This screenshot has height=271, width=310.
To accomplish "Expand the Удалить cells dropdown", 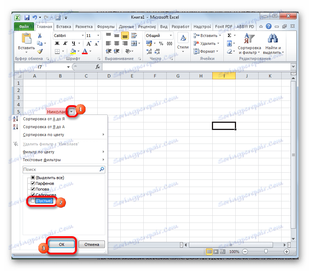I will click(x=218, y=43).
